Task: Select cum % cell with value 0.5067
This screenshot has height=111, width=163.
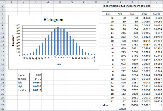Action: pyautogui.click(x=156, y=60)
